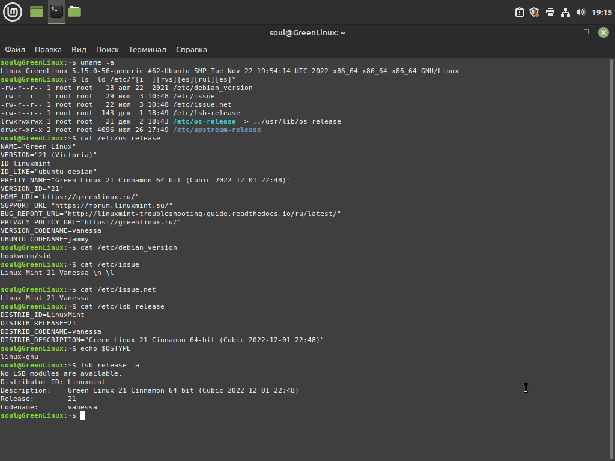This screenshot has width=615, height=461.
Task: Click the terminal title 'soul@GreenLinux: ~'
Action: [307, 33]
